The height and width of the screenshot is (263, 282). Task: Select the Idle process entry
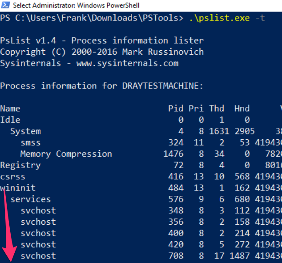tap(10, 120)
